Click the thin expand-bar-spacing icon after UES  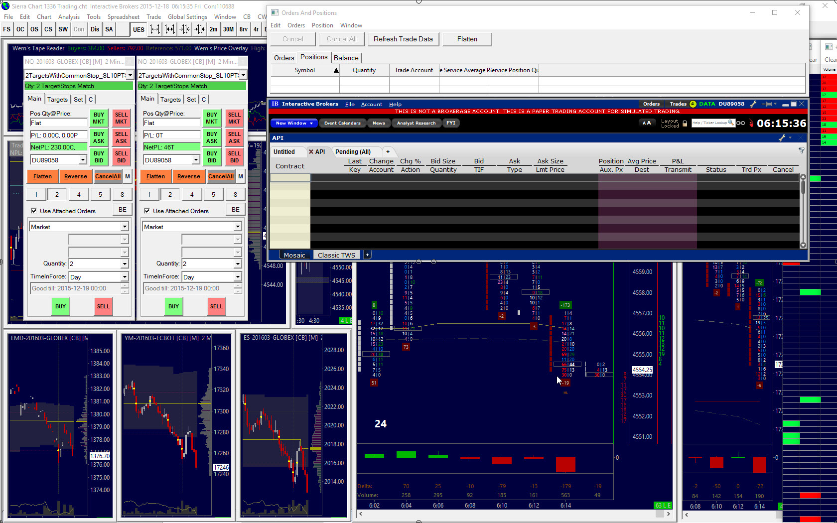point(155,29)
